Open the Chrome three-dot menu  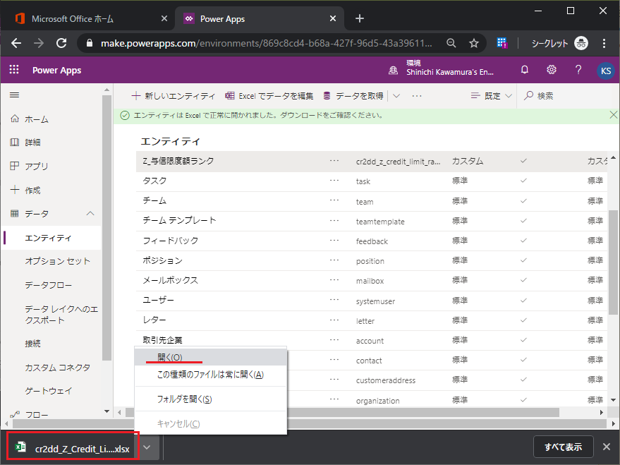pyautogui.click(x=604, y=43)
